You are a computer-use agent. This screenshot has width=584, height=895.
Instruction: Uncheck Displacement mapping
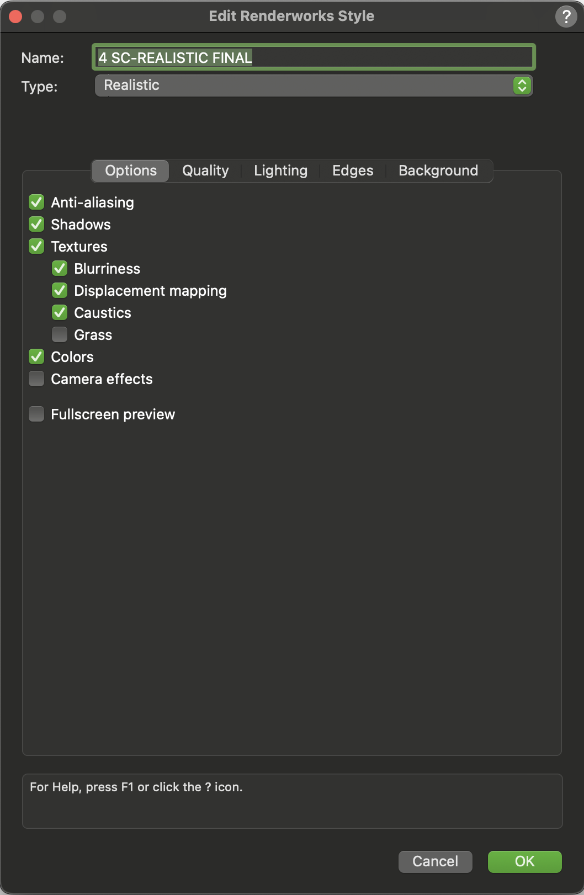click(x=59, y=290)
